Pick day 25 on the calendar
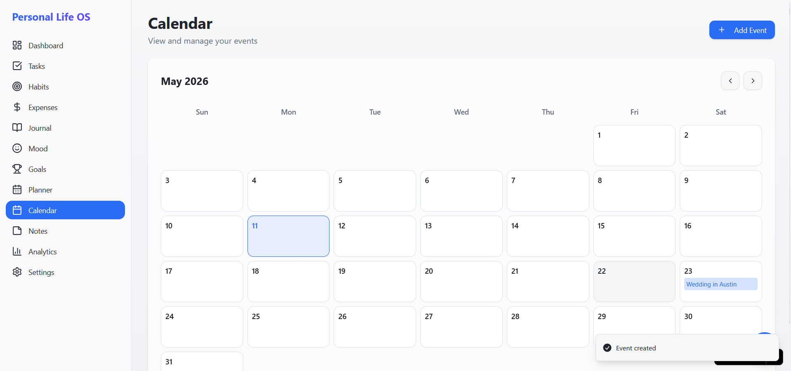 pyautogui.click(x=288, y=327)
